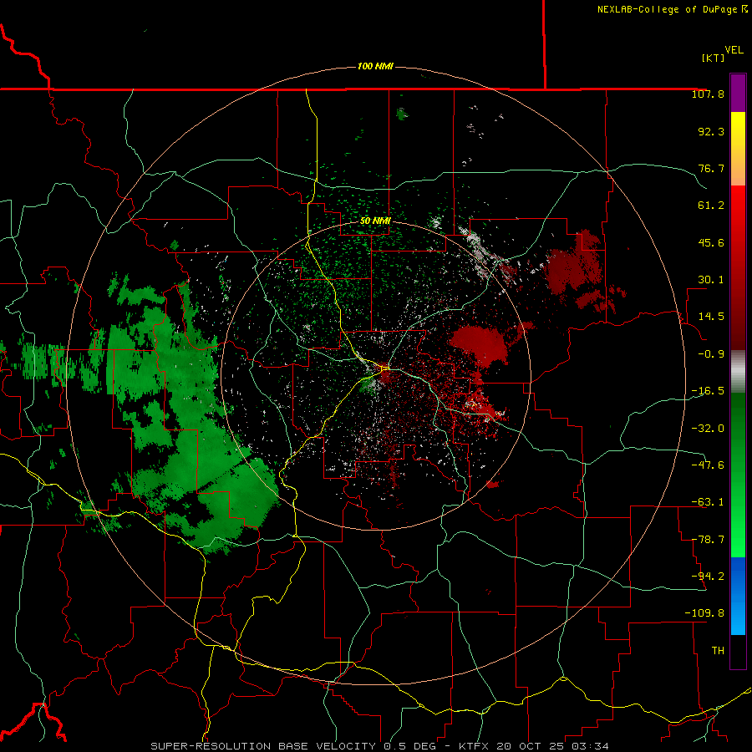Image resolution: width=752 pixels, height=752 pixels.
Task: Click the 45.6 legend value
Action: coord(711,242)
